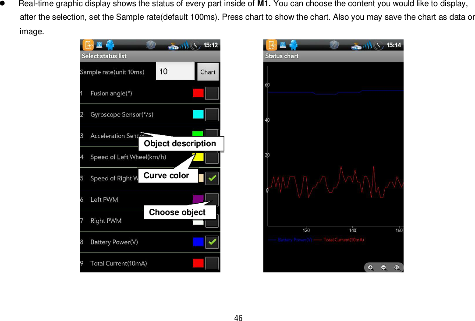Zoom out of the status chart
Screen dimensions: 475x321
click(x=384, y=268)
